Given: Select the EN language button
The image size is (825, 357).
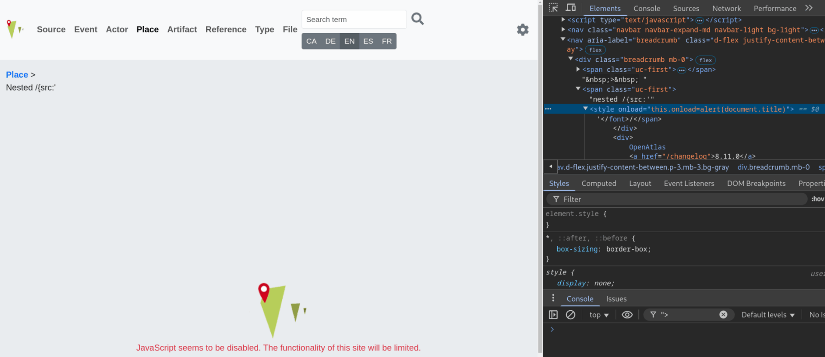Looking at the screenshot, I should (349, 41).
